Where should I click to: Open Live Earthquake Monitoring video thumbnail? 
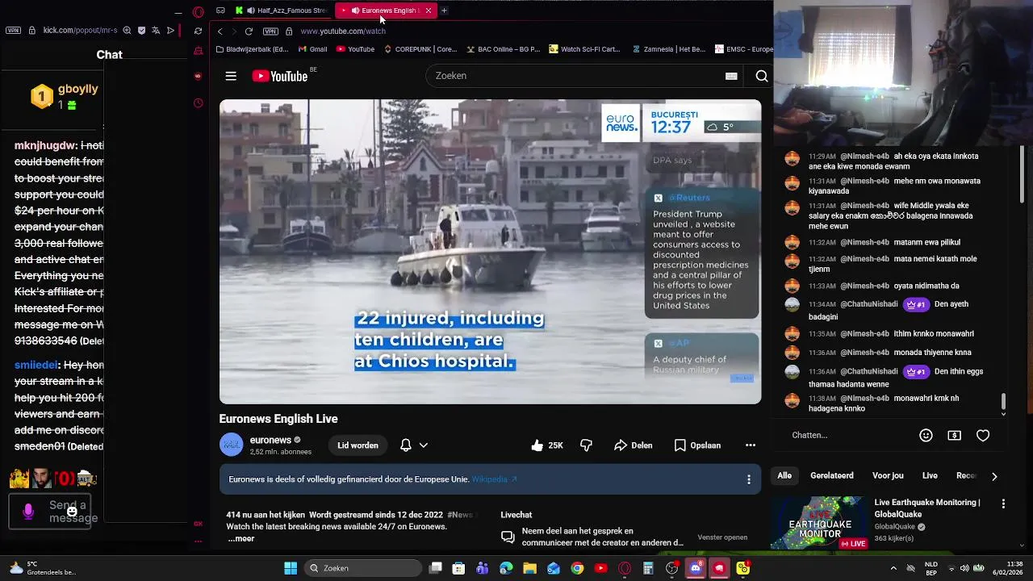tap(819, 523)
